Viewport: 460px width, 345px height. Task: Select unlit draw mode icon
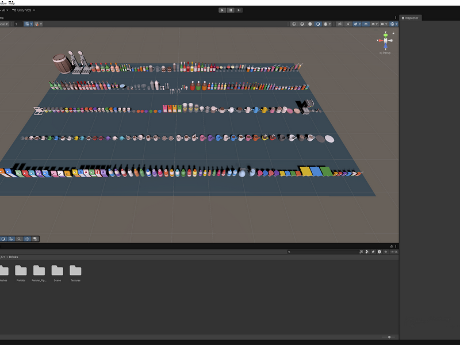click(310, 24)
